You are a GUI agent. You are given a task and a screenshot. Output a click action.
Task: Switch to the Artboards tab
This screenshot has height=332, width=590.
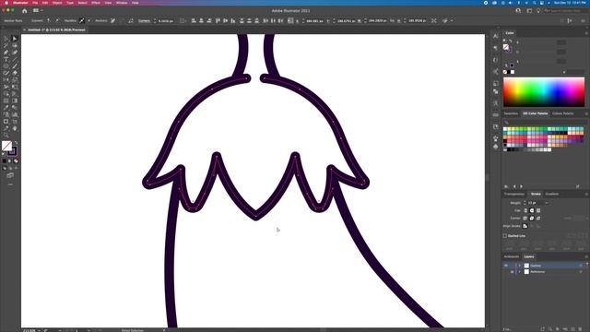point(512,256)
